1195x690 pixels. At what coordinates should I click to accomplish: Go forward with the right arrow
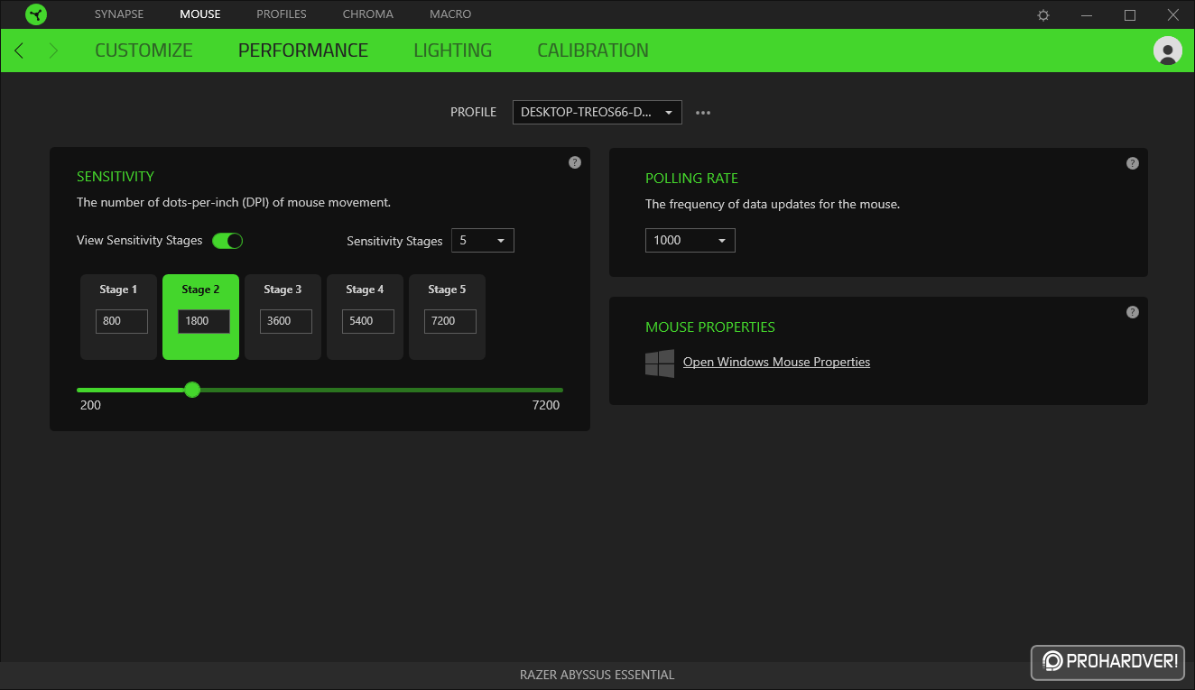[x=53, y=51]
